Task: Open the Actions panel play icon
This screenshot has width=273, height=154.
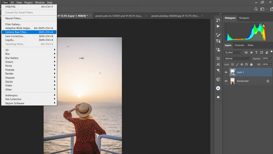Action: pyautogui.click(x=218, y=26)
